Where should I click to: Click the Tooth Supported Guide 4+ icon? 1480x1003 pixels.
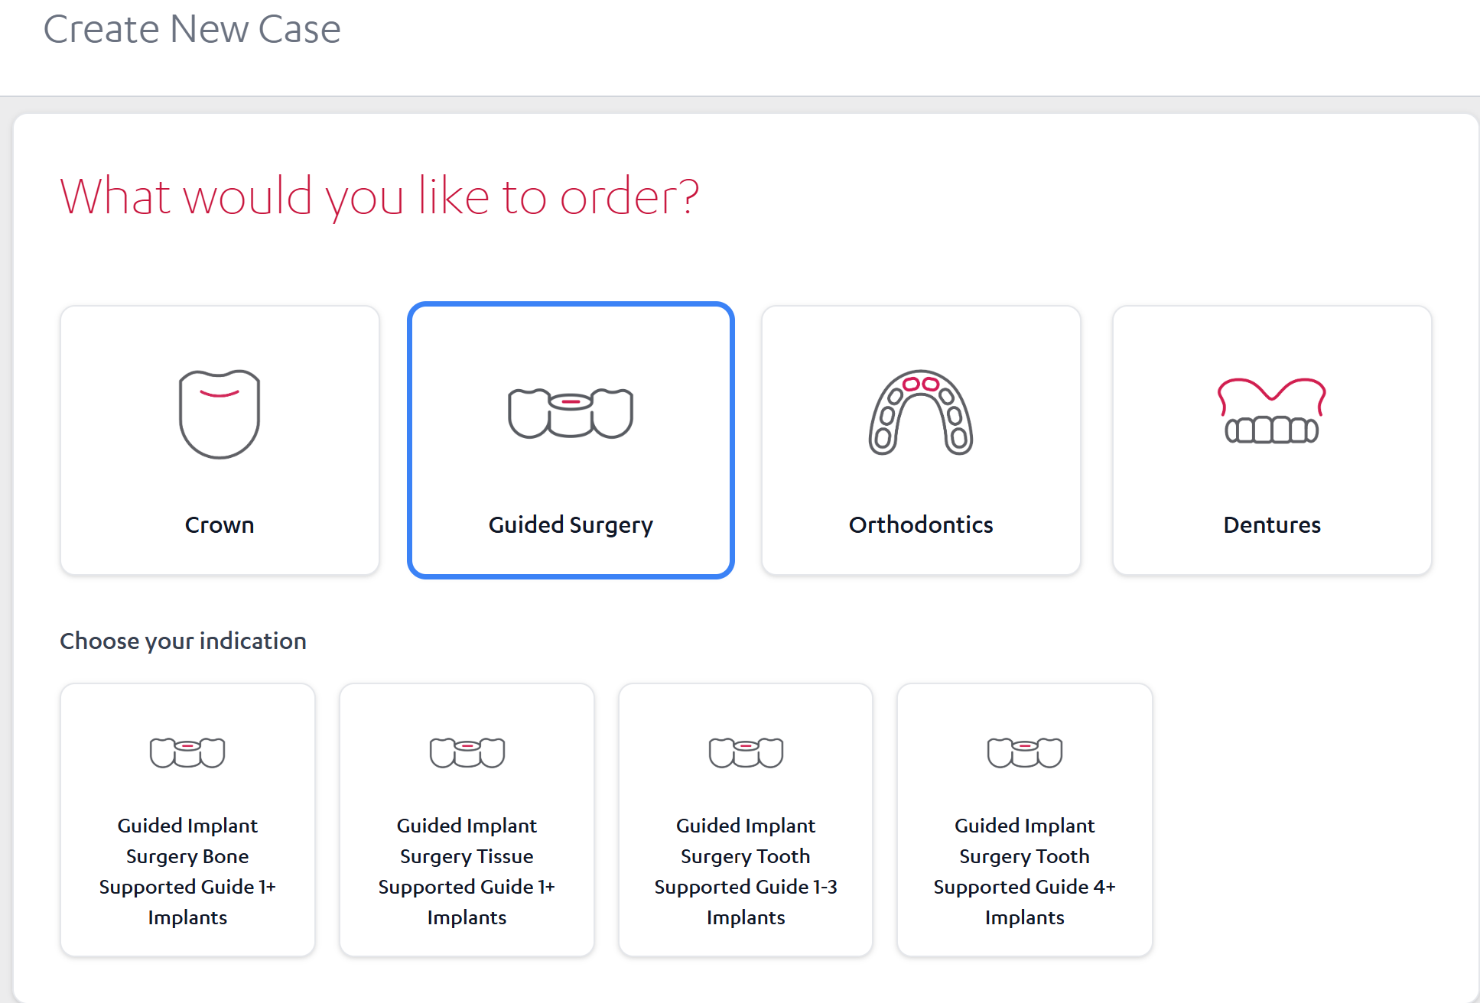click(1025, 753)
